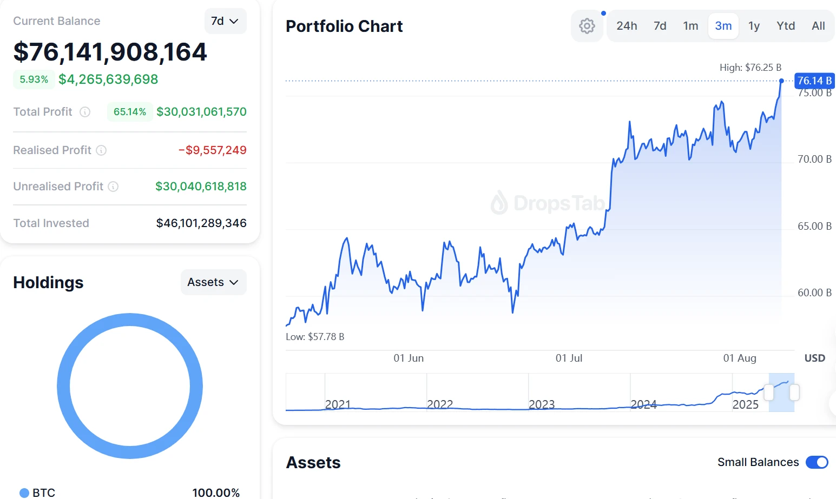Click the Total Profit info icon

pos(85,112)
